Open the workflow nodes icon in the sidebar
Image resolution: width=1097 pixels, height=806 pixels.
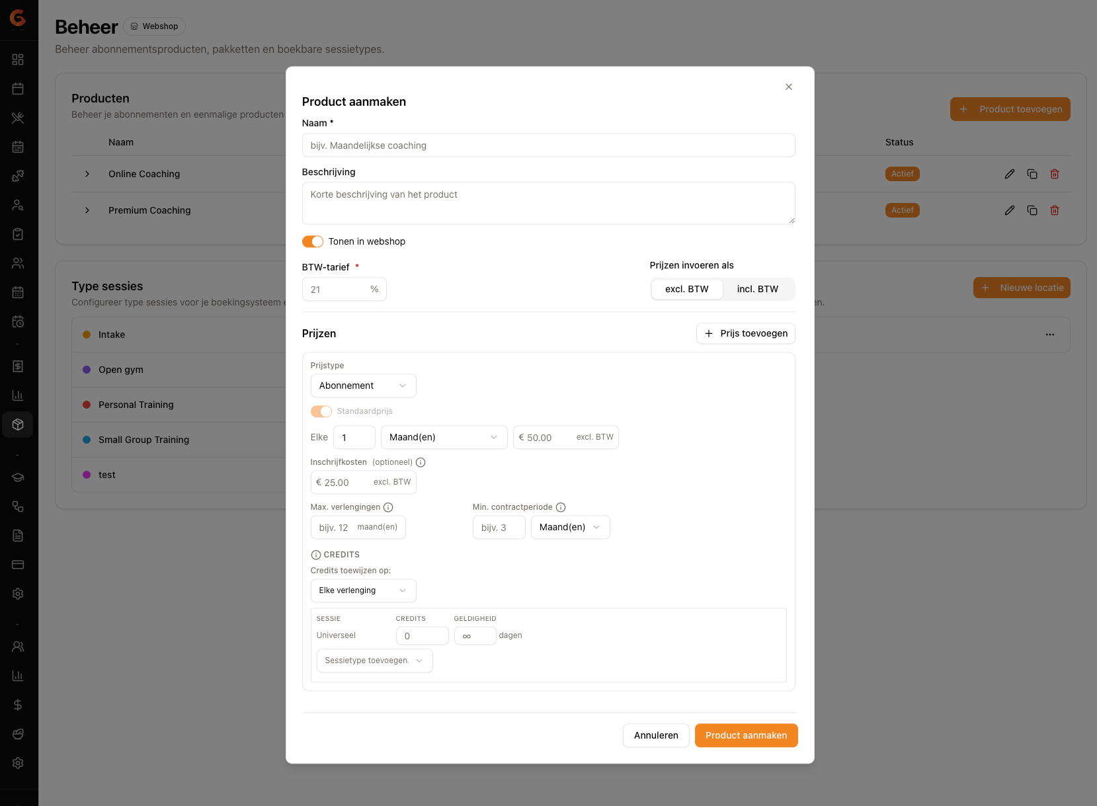(x=18, y=506)
